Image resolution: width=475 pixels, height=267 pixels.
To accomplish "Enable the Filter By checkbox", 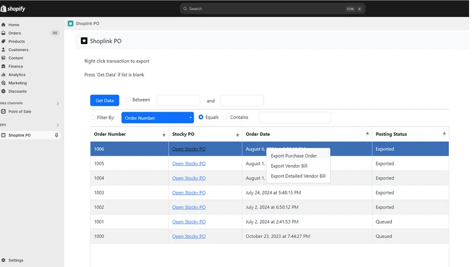I will click(93, 117).
